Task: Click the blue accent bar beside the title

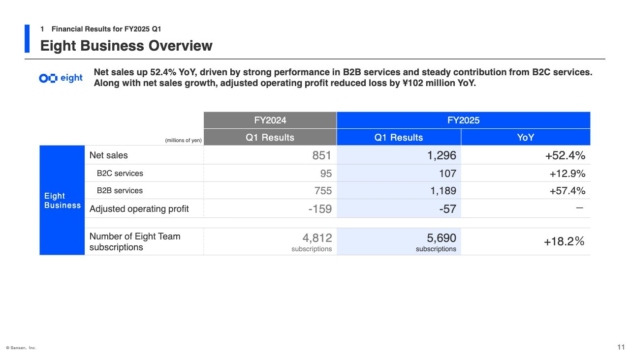Action: point(27,38)
